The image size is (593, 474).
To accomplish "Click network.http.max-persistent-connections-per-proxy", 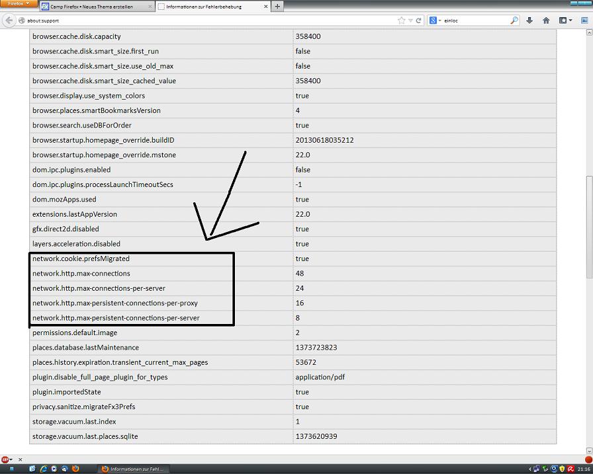I will pos(115,303).
